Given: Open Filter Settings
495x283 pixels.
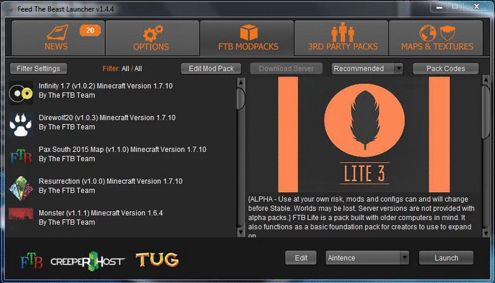Looking at the screenshot, I should coord(38,69).
